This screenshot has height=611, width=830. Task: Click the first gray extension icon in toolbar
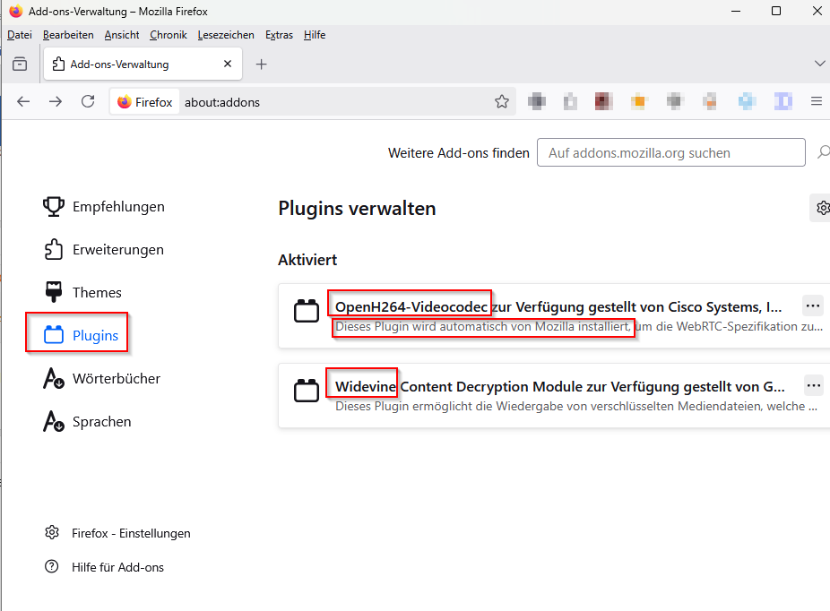pos(537,101)
